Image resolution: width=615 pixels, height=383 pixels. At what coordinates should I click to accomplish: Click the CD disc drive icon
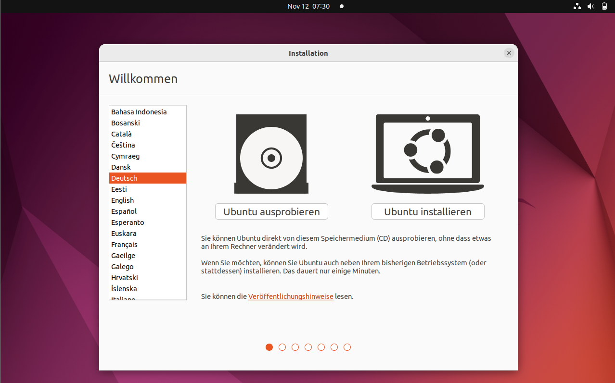click(x=271, y=154)
